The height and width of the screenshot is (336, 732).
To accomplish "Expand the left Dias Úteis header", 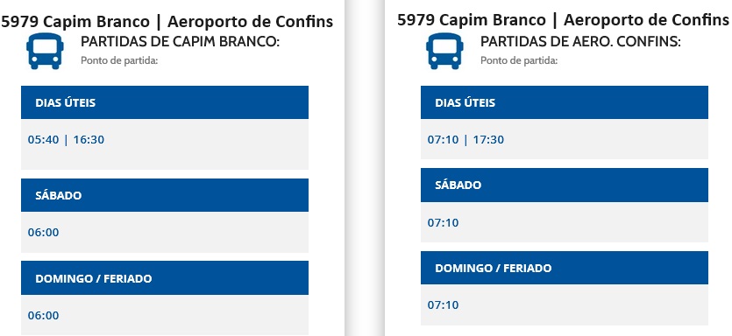I will pos(165,102).
